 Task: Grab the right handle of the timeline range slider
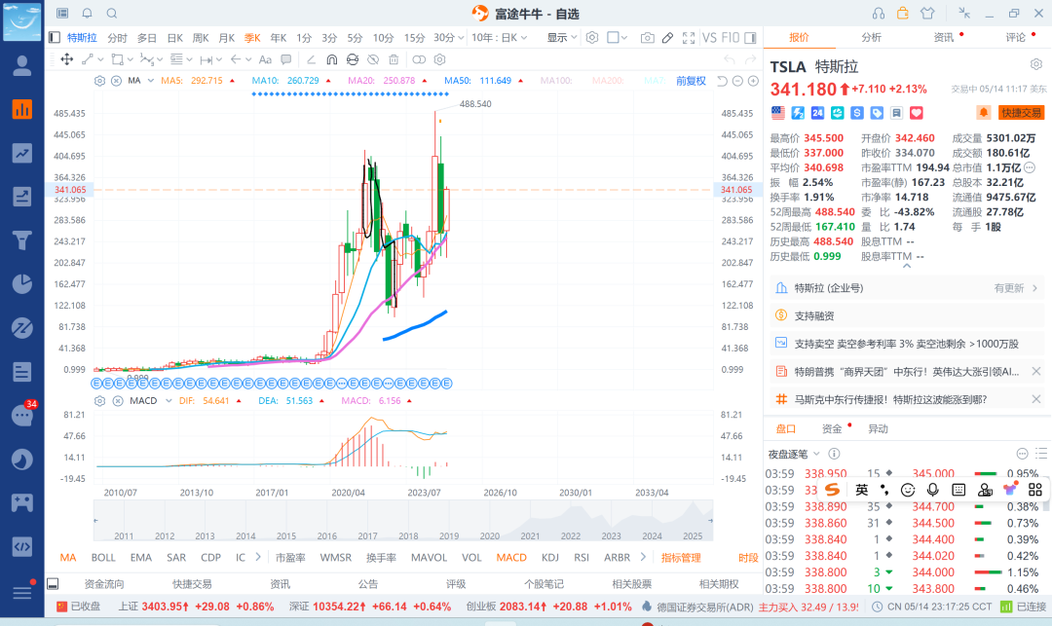click(710, 520)
